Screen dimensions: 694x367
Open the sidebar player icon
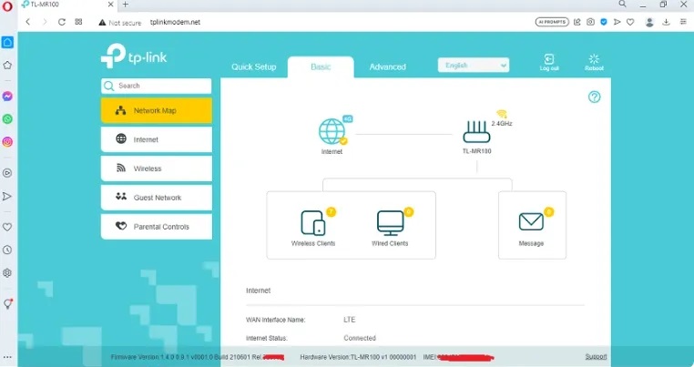[7, 173]
